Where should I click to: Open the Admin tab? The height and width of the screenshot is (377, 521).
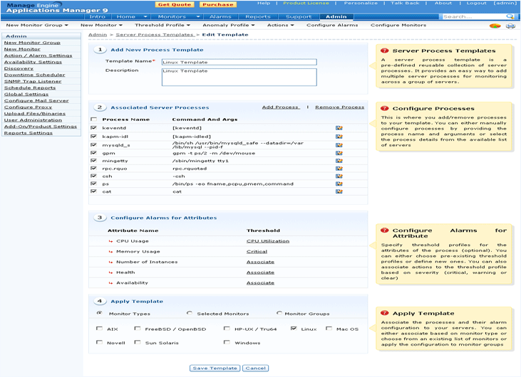(336, 16)
